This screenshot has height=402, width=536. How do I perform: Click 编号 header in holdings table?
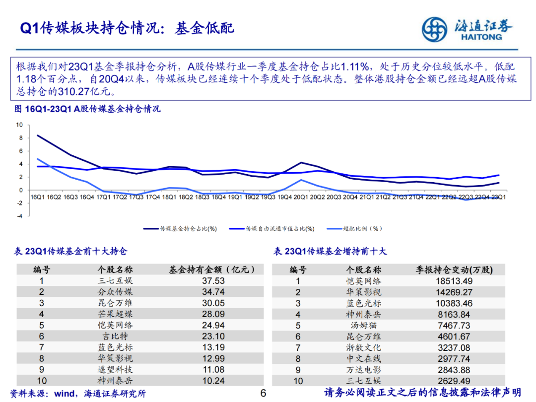(42, 269)
